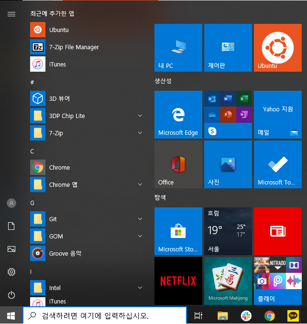
Task: Click the 탐색 group title
Action: click(160, 197)
